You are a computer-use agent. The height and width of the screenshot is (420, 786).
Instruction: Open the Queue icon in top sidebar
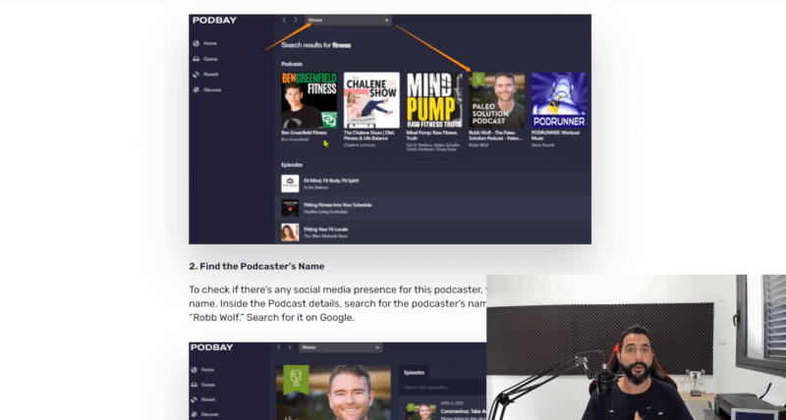tap(196, 59)
